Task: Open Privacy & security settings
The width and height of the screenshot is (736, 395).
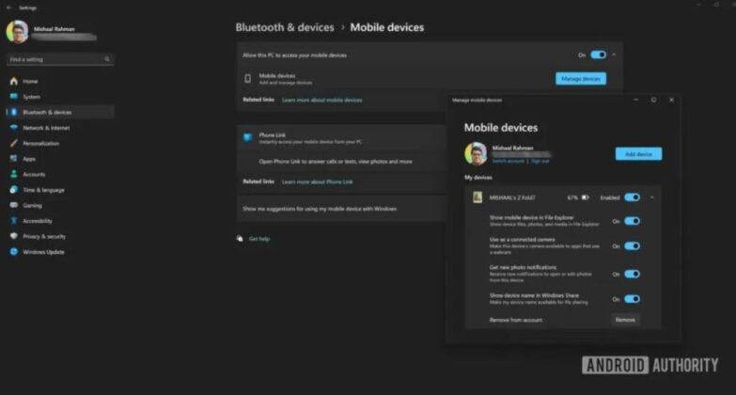Action: 60,236
